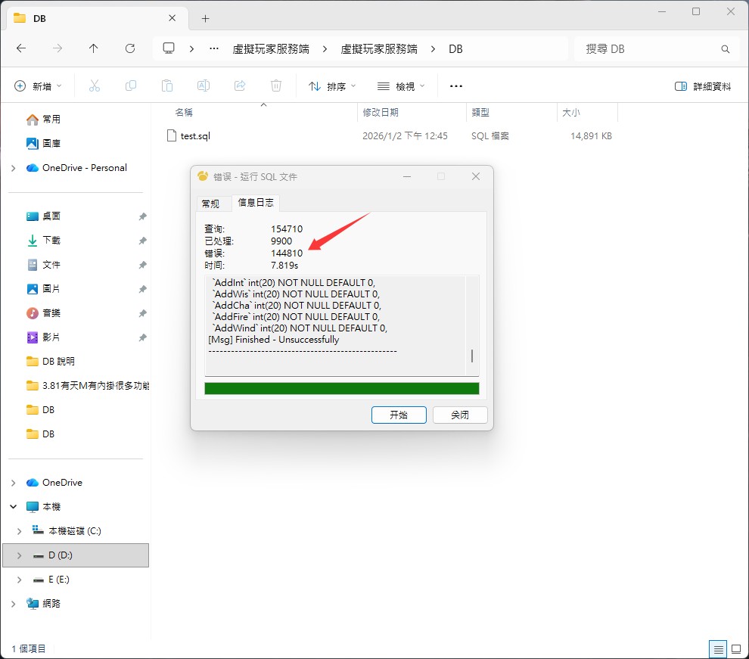Go up one folder level

point(94,48)
